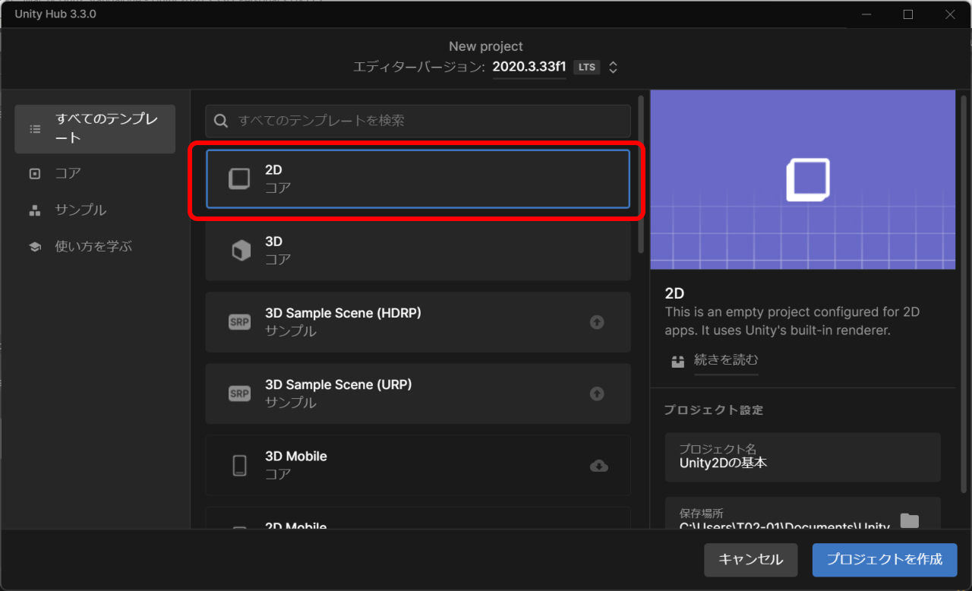Open the editor version selector arrows
Screen dimensions: 972x591
613,67
